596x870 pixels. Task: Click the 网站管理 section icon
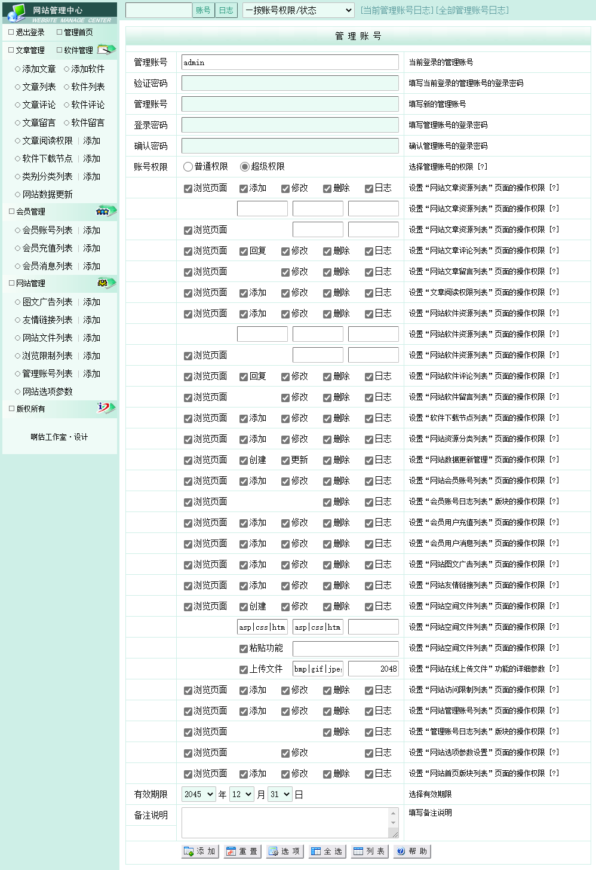pyautogui.click(x=106, y=283)
